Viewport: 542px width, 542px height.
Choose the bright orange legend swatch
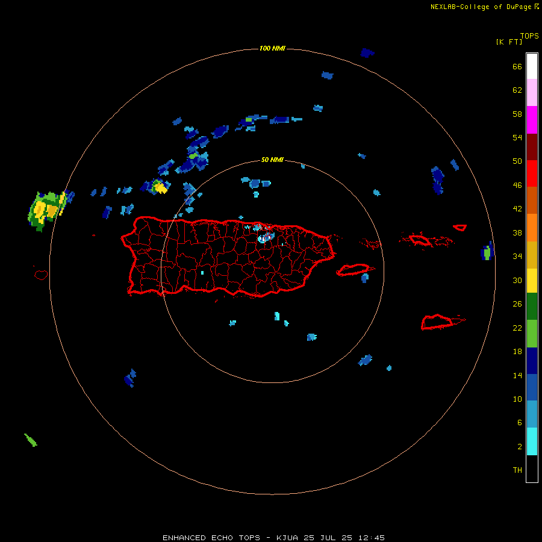(532, 228)
